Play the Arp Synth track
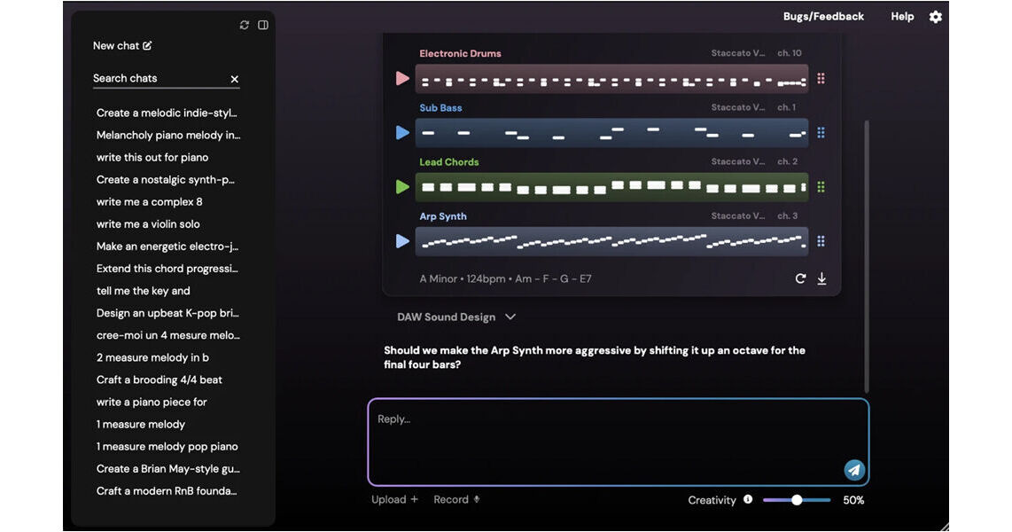 coord(402,241)
